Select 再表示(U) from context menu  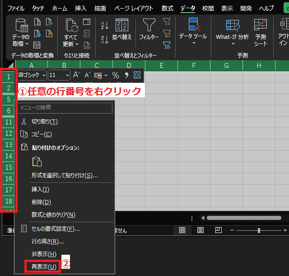tap(44, 266)
